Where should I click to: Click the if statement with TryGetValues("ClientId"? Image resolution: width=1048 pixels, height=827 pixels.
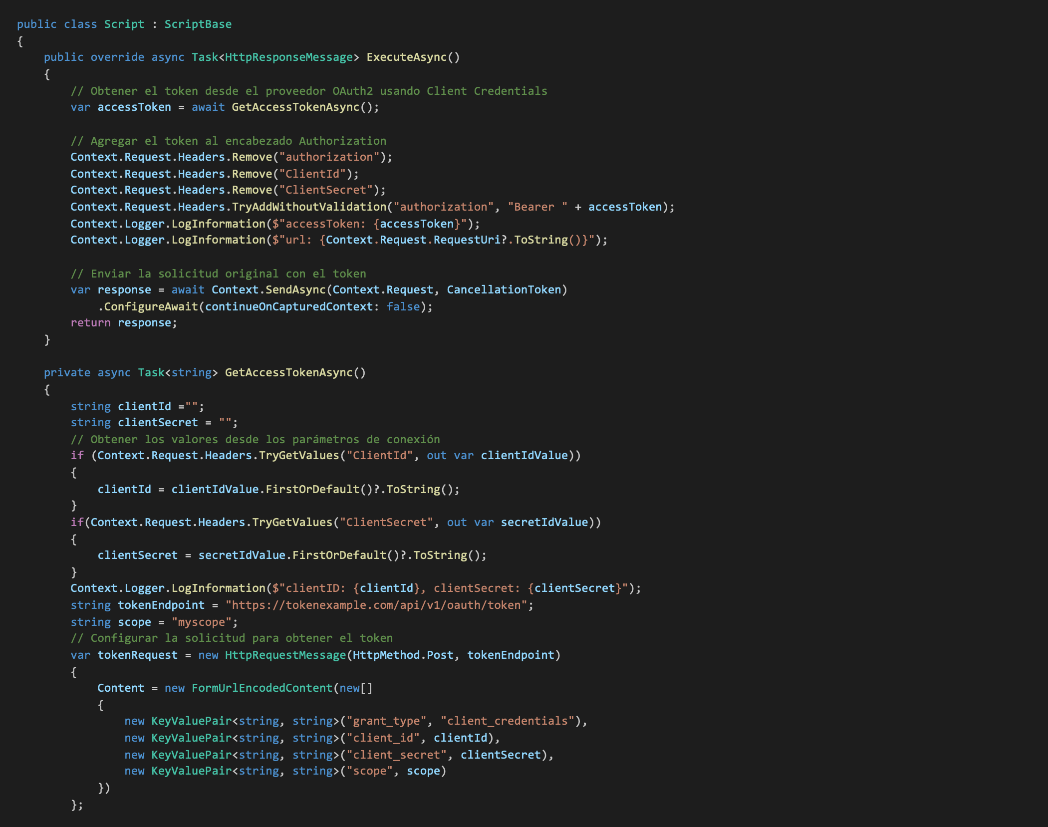click(x=326, y=455)
